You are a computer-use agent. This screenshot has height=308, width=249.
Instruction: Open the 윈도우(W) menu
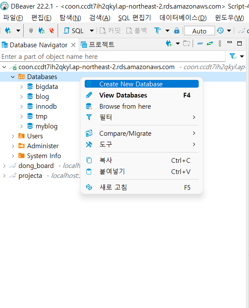pyautogui.click(x=229, y=18)
